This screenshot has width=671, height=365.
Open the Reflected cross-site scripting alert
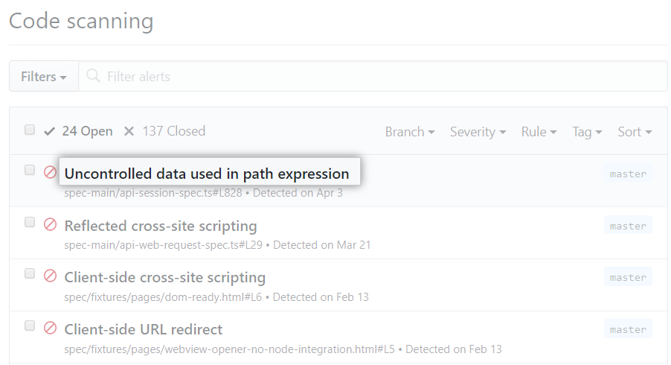tap(161, 226)
